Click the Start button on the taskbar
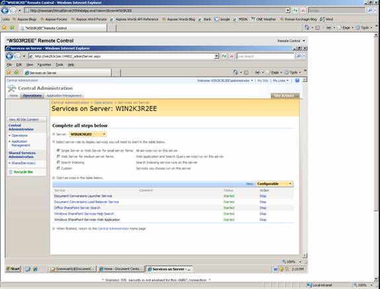380x289 pixels. point(13,269)
